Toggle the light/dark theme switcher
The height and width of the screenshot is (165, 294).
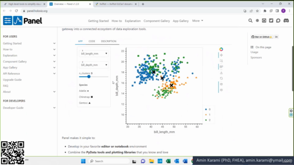[x=257, y=21]
